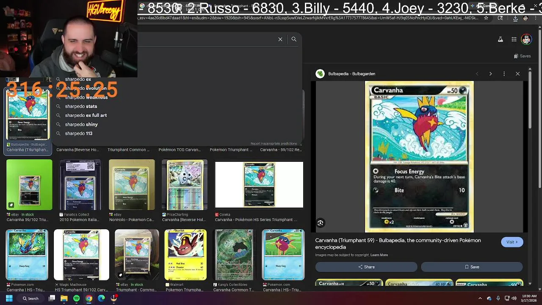Viewport: 542px width, 305px height.
Task: Choose suggestion 'sharpedo 113'
Action: pos(78,133)
